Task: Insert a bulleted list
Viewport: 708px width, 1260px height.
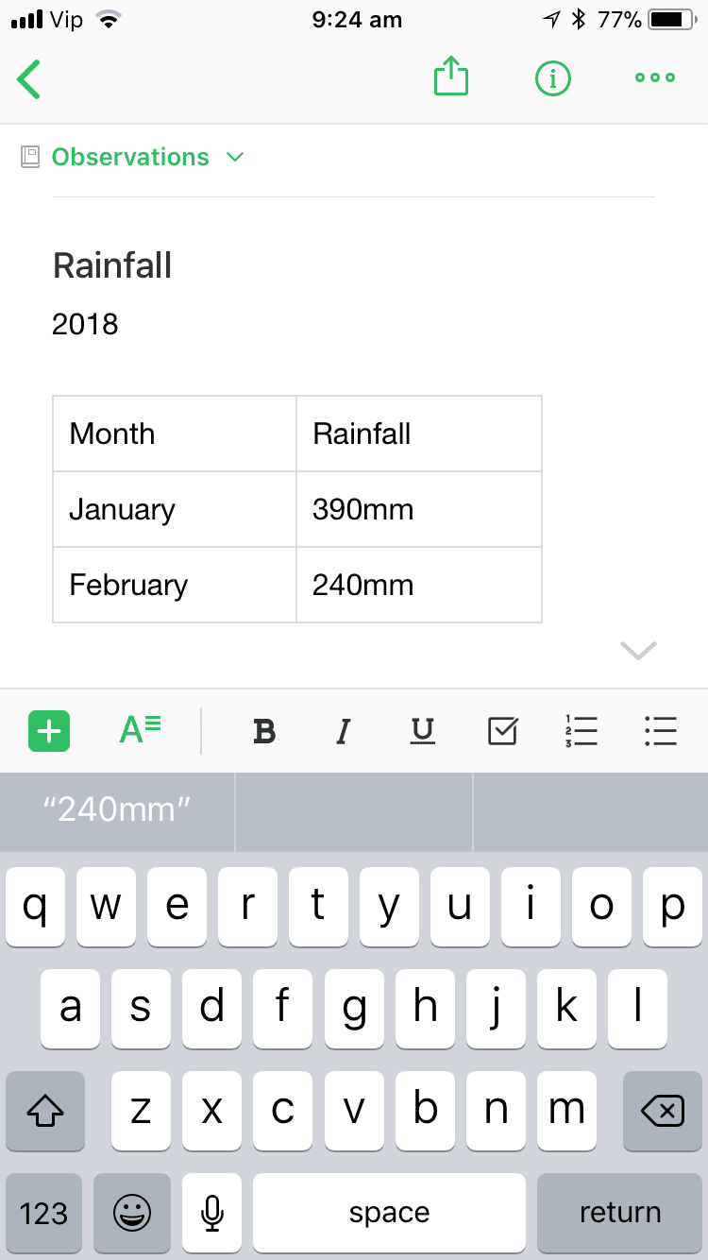Action: (661, 730)
